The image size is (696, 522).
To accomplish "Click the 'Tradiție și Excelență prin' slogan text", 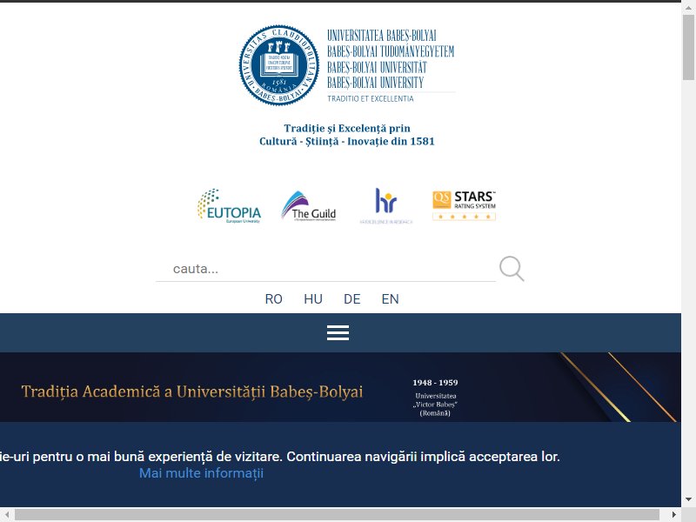I will pos(347,128).
